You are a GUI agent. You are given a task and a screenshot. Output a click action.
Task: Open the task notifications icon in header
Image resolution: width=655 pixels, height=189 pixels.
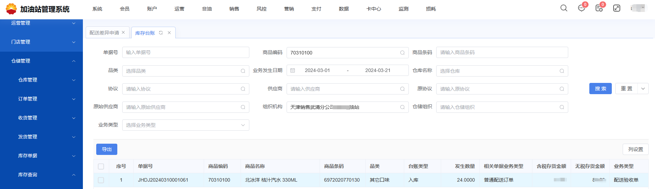click(599, 8)
